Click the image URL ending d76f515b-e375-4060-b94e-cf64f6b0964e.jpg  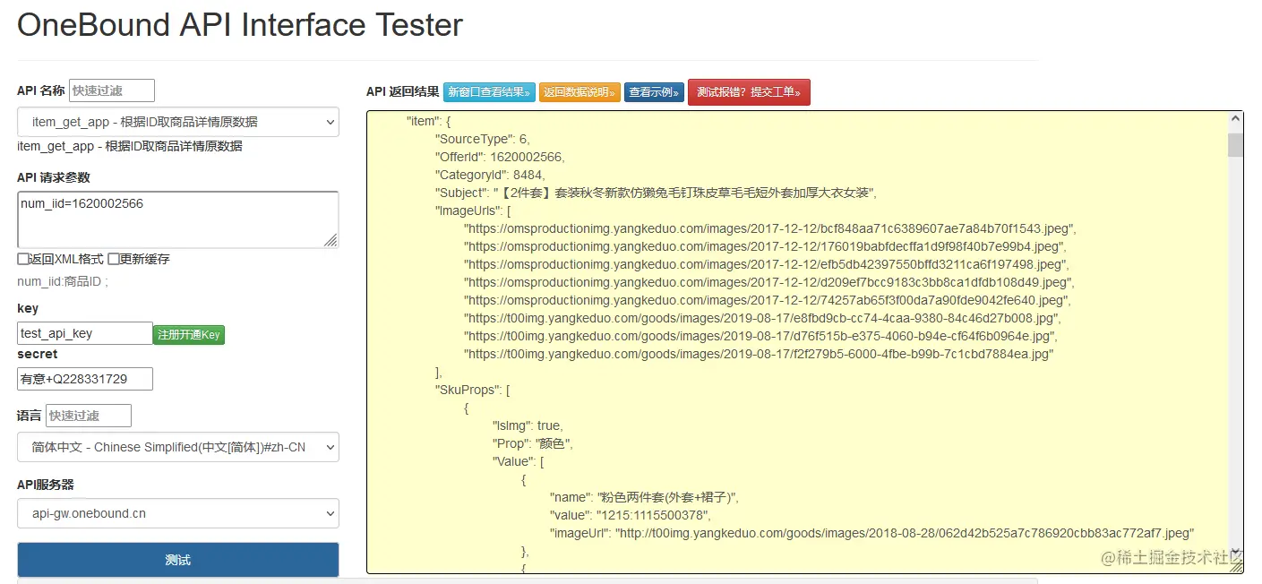(761, 336)
